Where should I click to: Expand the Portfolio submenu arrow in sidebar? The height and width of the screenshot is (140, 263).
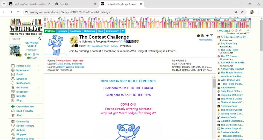point(39,66)
